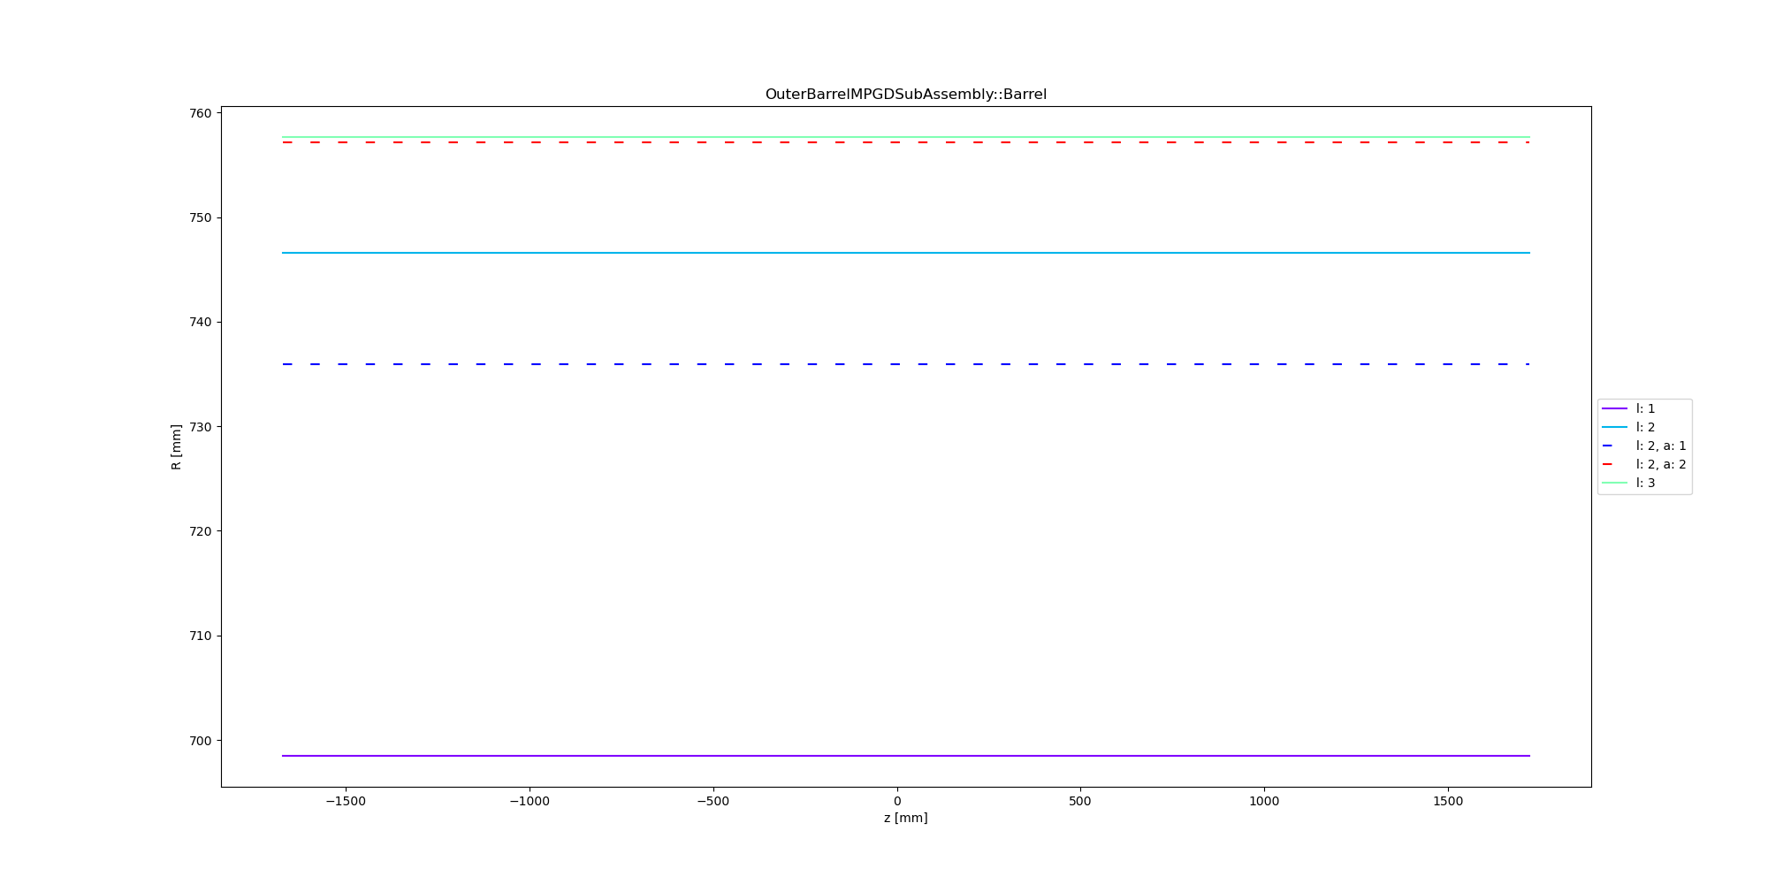Click the 0 tick label on the x-axis
Viewport: 1768px width, 884px height.
point(896,801)
